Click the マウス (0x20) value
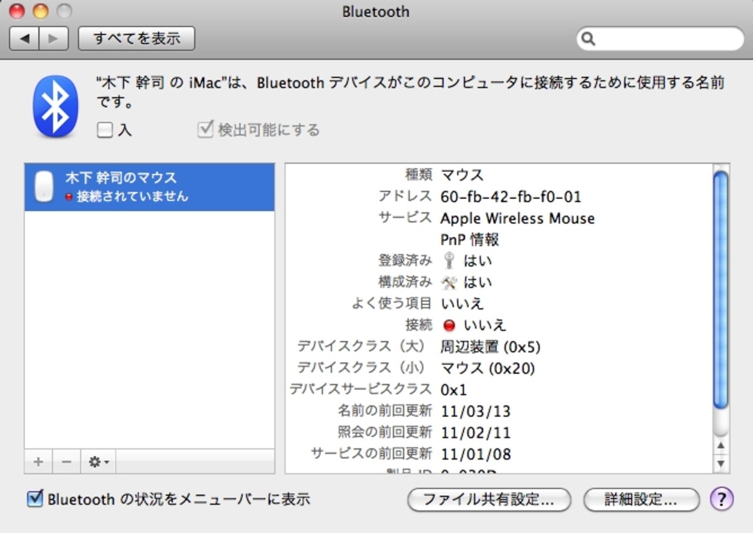This screenshot has width=753, height=533. 488,368
